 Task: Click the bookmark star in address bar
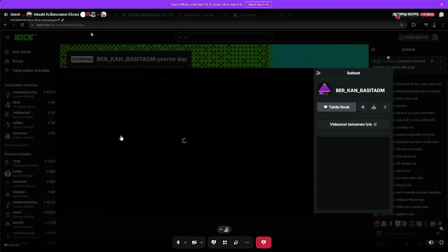402,25
